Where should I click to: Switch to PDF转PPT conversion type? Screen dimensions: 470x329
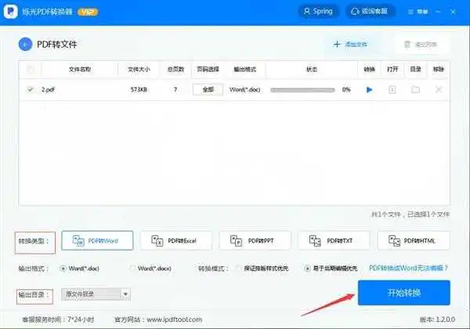255,240
